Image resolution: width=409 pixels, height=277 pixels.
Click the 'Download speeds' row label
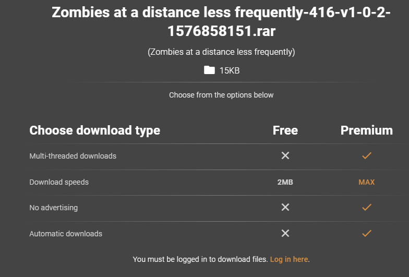59,182
